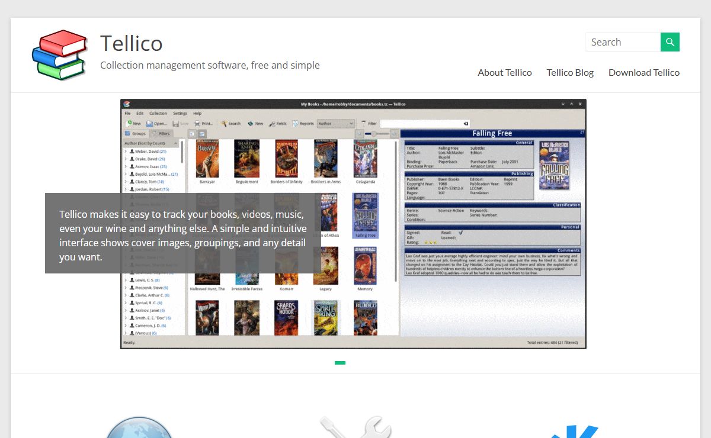Go to the Tellico Blog

[x=570, y=72]
